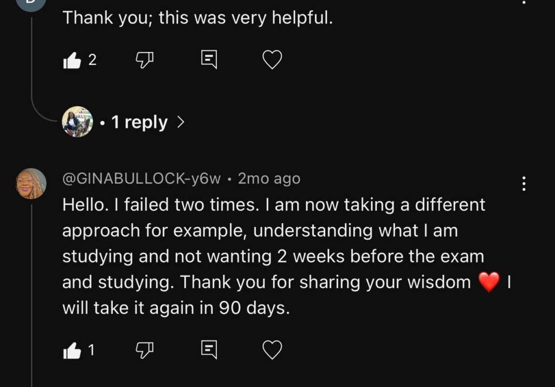This screenshot has width=555, height=387.
Task: Open the GINABULLOCK profile picture
Action: (31, 183)
